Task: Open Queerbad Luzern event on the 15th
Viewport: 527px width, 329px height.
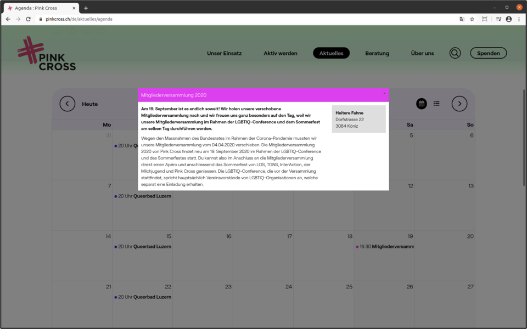Action: (x=143, y=246)
